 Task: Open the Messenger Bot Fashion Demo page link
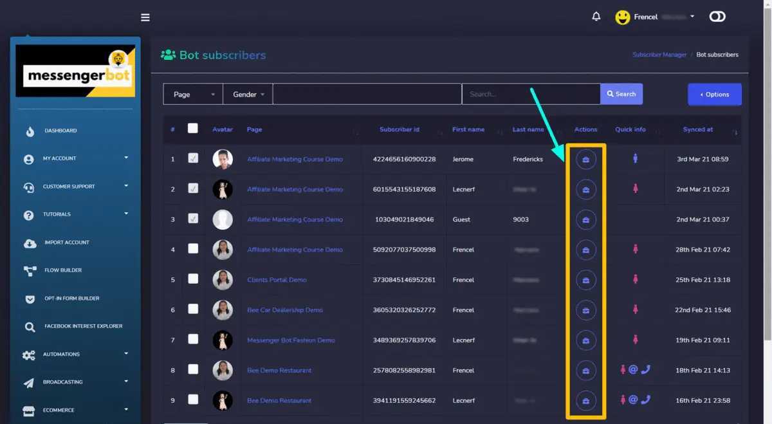point(291,340)
